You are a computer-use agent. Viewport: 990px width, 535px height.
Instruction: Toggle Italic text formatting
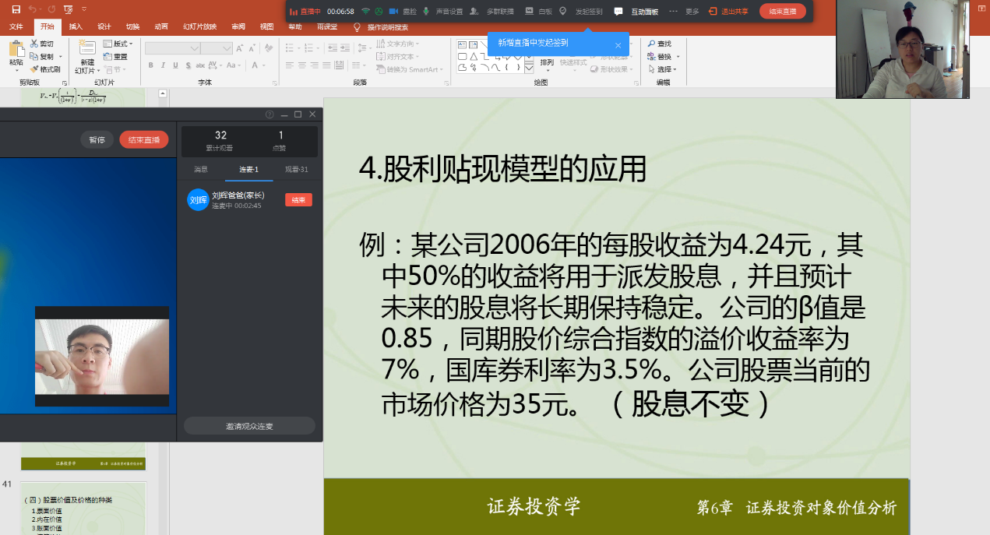click(164, 65)
